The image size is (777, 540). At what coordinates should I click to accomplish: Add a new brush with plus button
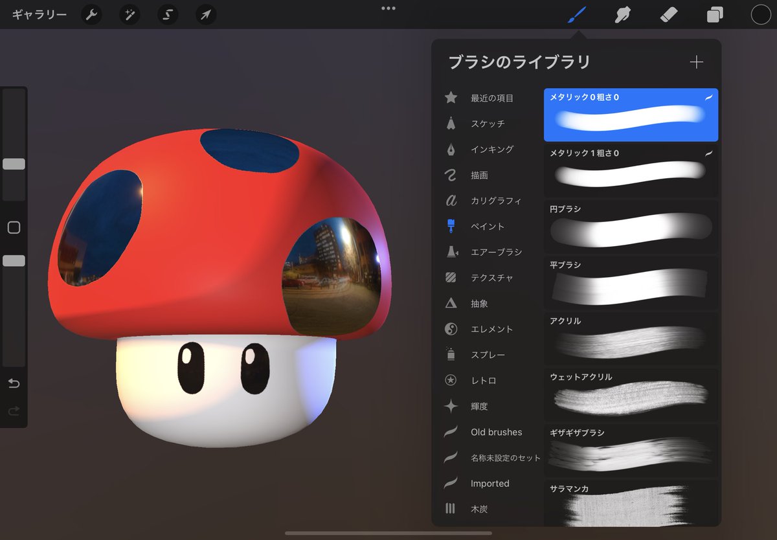(x=696, y=62)
